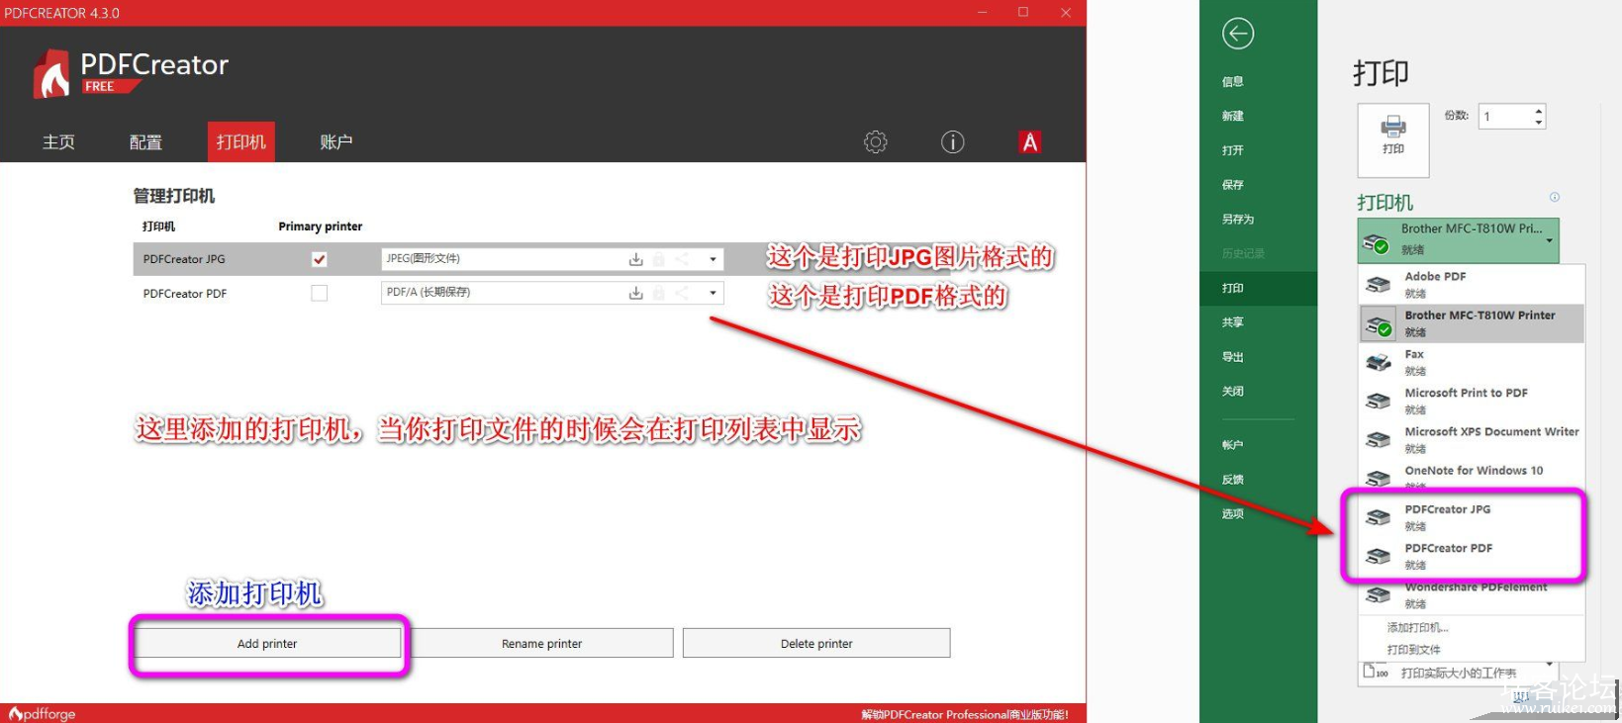The width and height of the screenshot is (1622, 723).
Task: Click the PDFCreator flame logo
Action: (x=52, y=74)
